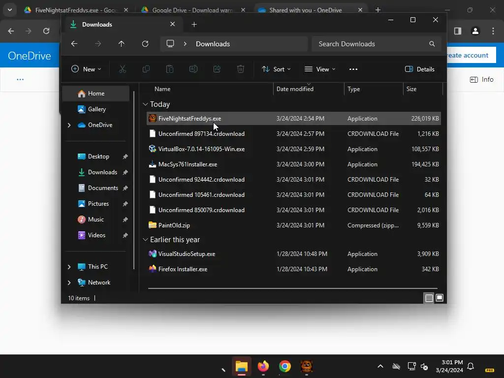Click the Delete trash icon

(x=240, y=69)
